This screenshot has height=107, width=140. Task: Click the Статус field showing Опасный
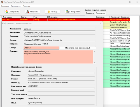tap(41, 48)
